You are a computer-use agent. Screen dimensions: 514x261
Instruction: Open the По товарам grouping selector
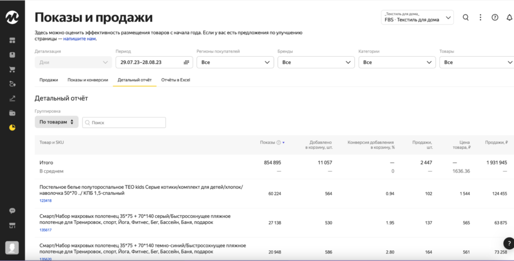click(57, 122)
